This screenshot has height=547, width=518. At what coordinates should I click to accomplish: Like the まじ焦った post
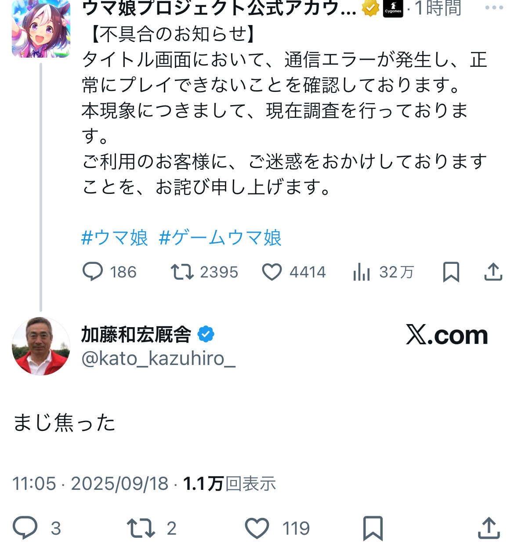point(257,528)
